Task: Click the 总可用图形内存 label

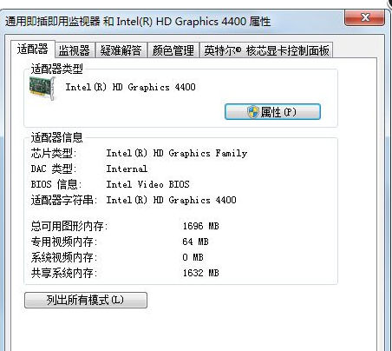Action: 69,226
